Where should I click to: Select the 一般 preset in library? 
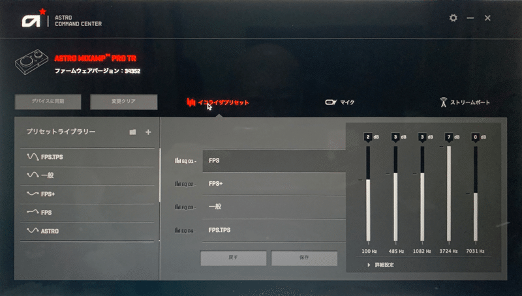pos(87,175)
